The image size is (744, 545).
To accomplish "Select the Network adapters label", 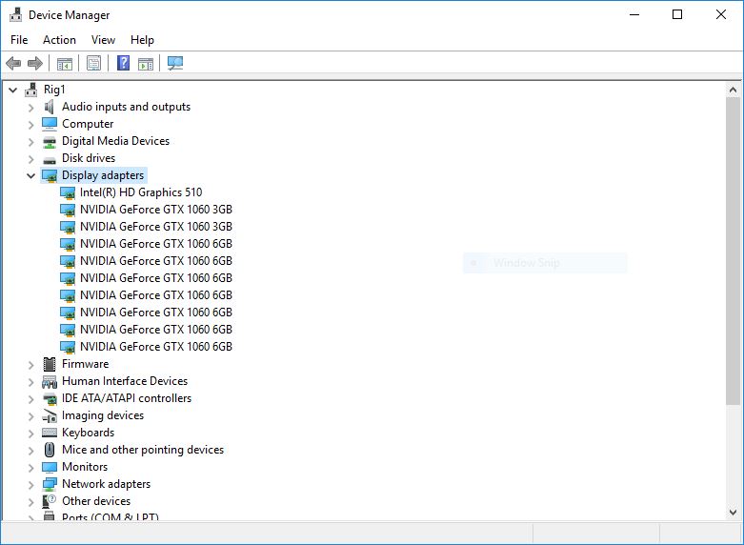I will click(107, 484).
